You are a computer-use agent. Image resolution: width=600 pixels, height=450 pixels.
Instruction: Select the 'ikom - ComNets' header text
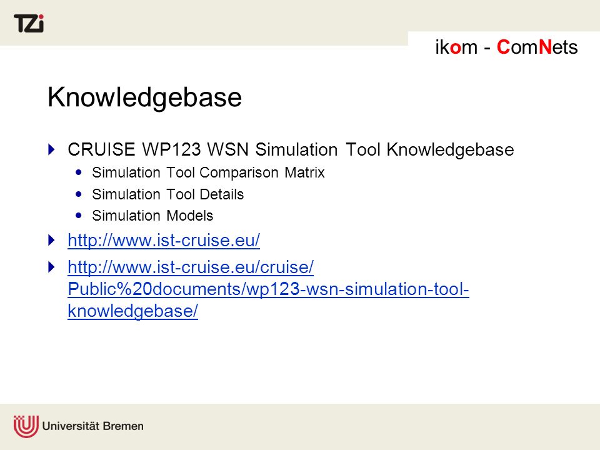(506, 47)
